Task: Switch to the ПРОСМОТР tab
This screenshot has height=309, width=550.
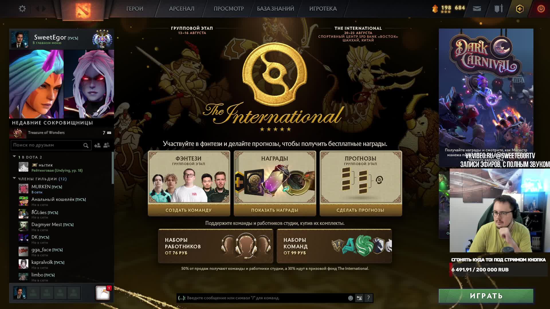Action: tap(229, 9)
